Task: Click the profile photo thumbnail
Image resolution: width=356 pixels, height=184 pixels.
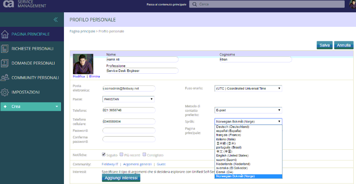Action: click(83, 64)
